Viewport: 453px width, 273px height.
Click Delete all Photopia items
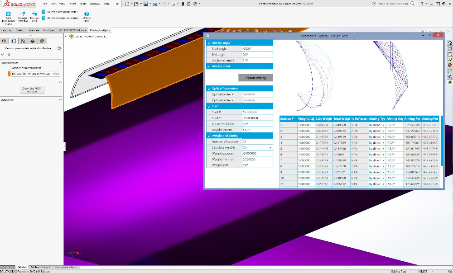(x=62, y=12)
